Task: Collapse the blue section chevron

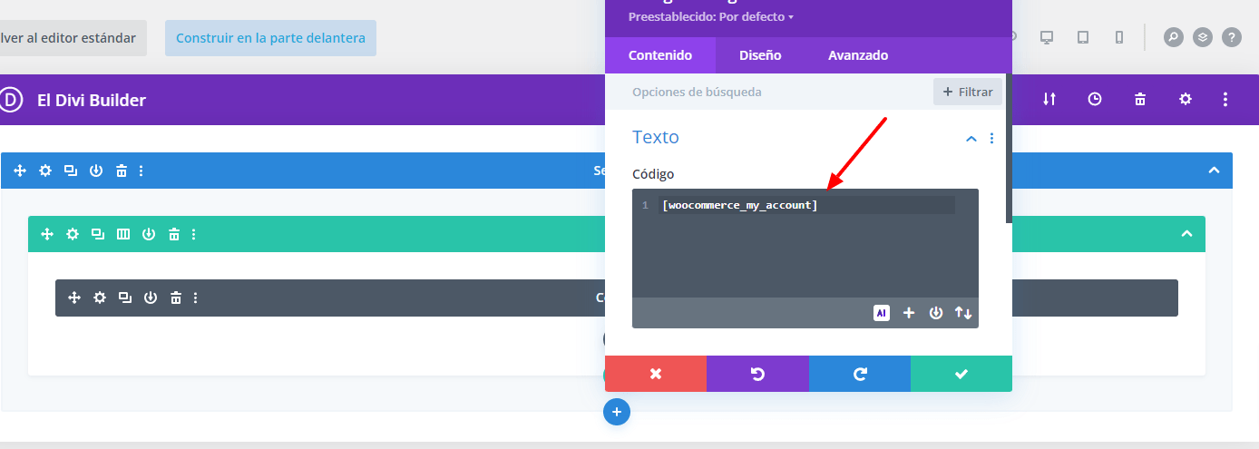Action: 1214,171
